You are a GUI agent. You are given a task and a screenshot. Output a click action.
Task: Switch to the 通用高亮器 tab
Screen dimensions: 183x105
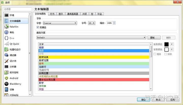coord(72,14)
